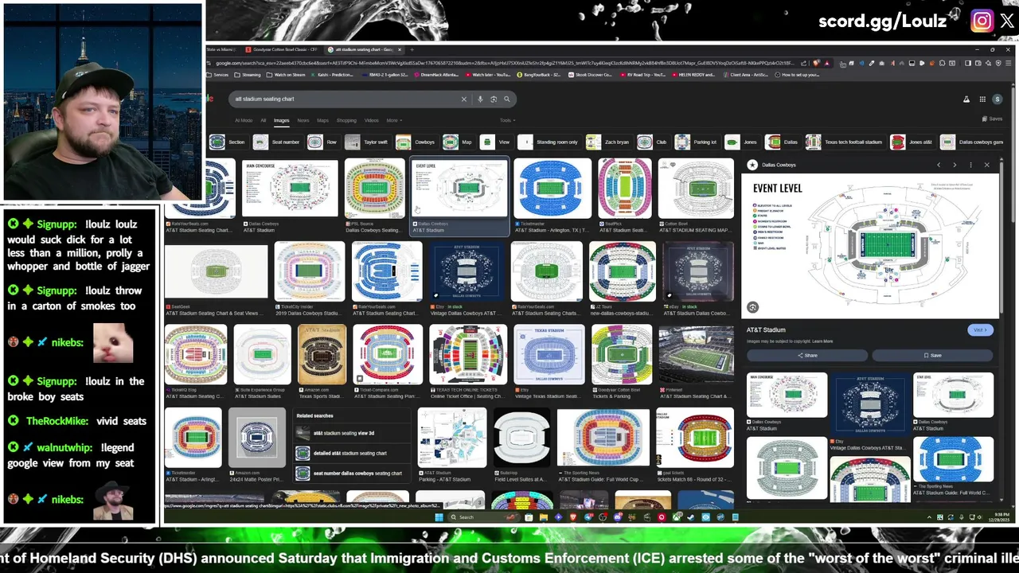Open the Ticketmaster blue stadium thumbnail

coord(552,189)
